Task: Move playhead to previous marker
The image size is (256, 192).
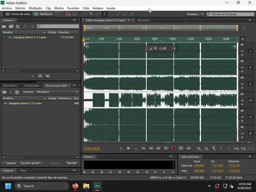Action: [x=143, y=148]
